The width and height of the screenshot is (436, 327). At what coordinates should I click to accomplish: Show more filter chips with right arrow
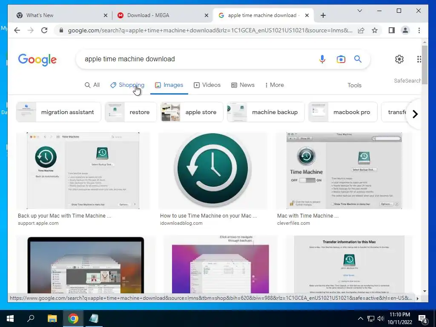(415, 114)
